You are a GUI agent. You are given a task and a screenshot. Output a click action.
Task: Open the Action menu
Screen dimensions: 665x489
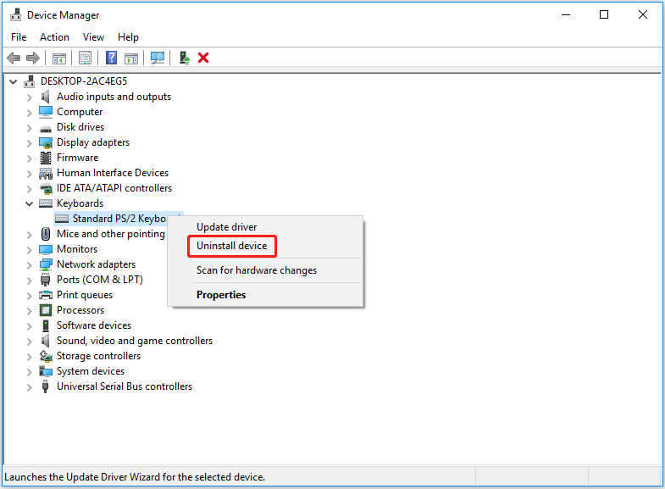click(54, 37)
